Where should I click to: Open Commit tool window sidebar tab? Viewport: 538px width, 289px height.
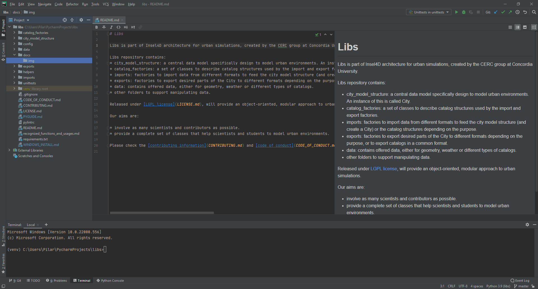click(3, 52)
